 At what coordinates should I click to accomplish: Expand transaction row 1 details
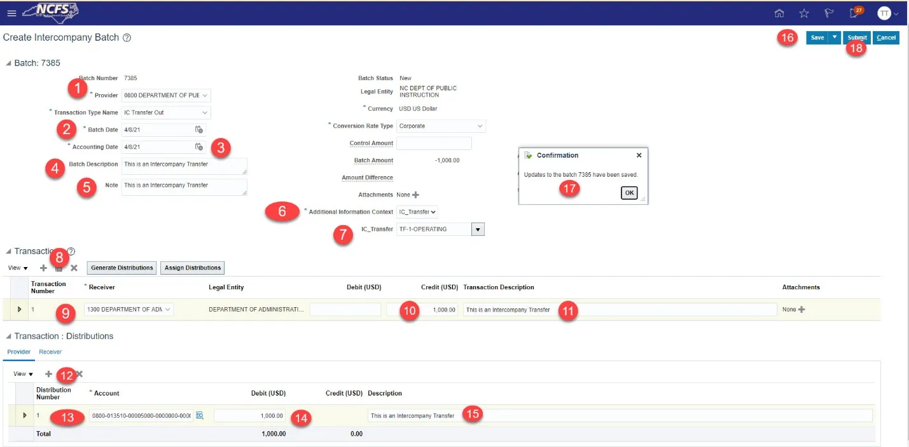click(19, 310)
